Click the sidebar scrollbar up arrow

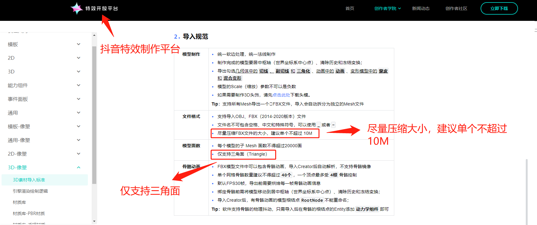tap(94, 35)
